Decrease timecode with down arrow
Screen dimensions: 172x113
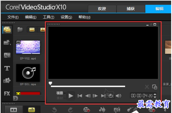[x=155, y=97]
